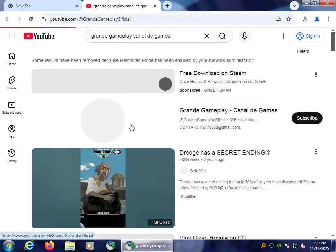Click the Subtitles badge
Image resolution: width=336 pixels, height=252 pixels.
click(188, 197)
